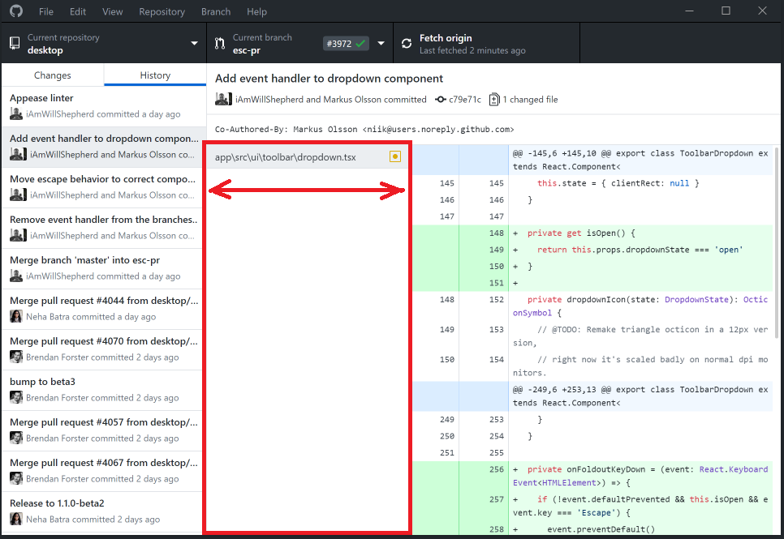784x539 pixels.
Task: Select the Appease linter commit
Action: pyautogui.click(x=104, y=106)
